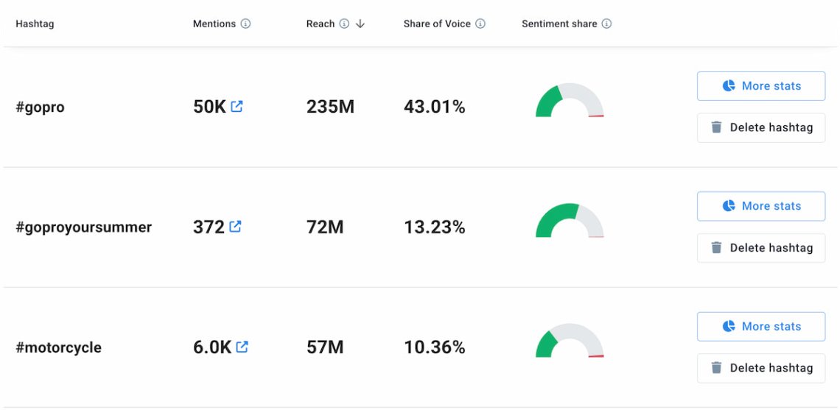Image resolution: width=840 pixels, height=410 pixels.
Task: Open external link icon for #motorcycle mentions
Action: click(242, 347)
